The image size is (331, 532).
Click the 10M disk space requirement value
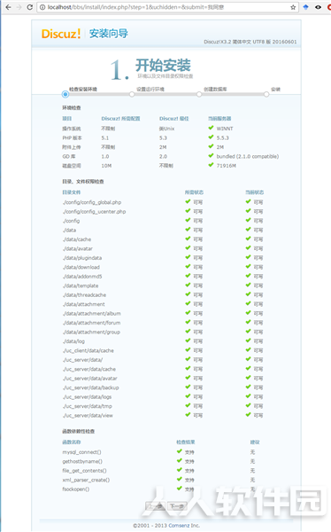pos(106,166)
